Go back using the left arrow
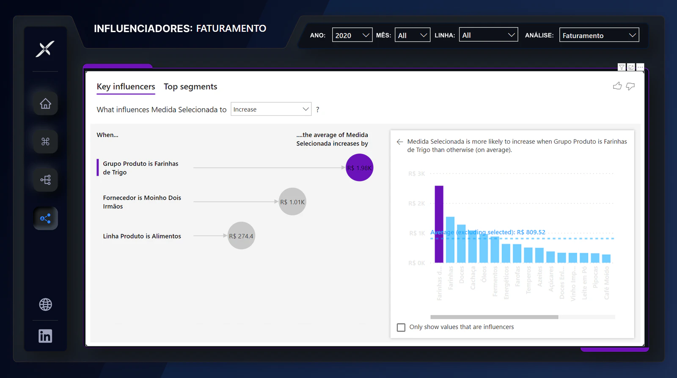 (x=400, y=142)
